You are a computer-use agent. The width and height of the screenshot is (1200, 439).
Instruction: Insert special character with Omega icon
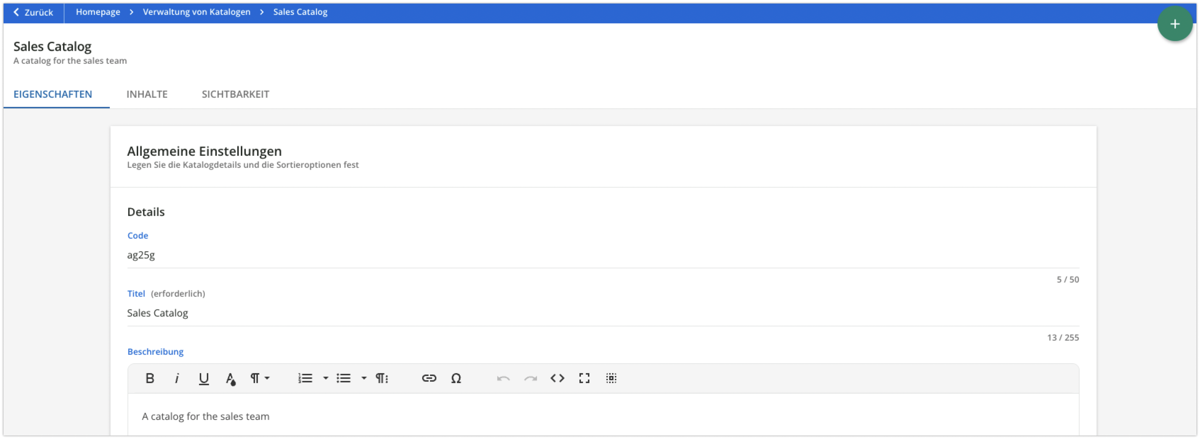point(456,378)
